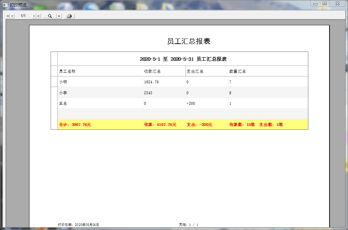Minimize the 打印预览 window
The image size is (348, 230).
(x=315, y=4)
